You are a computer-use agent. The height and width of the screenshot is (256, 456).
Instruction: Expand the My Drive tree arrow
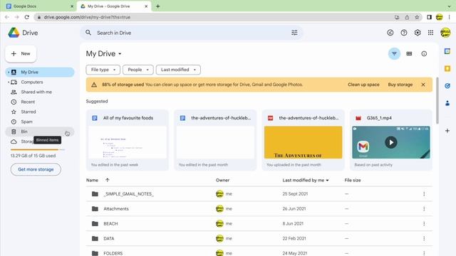point(9,72)
